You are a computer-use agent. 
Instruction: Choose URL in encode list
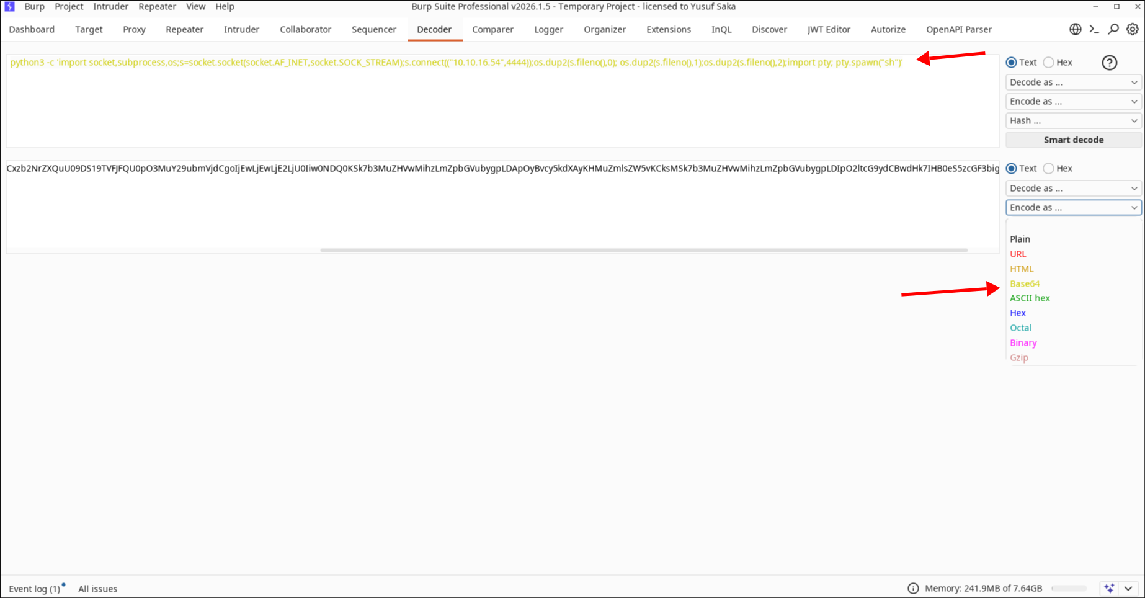(1018, 254)
